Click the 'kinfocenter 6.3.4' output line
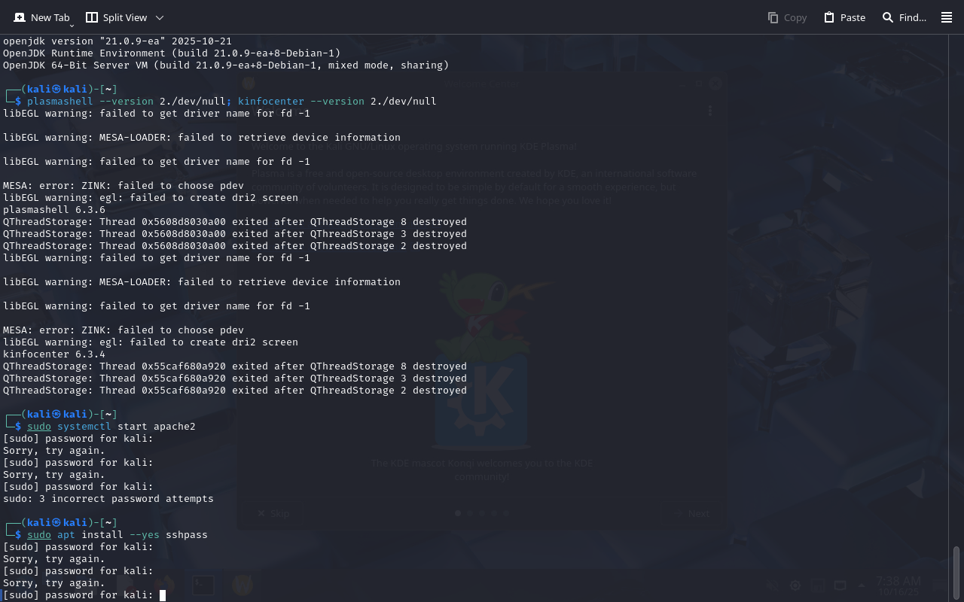The image size is (964, 602). tap(54, 354)
